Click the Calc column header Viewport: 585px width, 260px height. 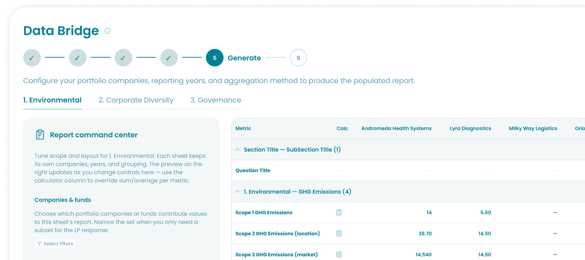tap(342, 129)
